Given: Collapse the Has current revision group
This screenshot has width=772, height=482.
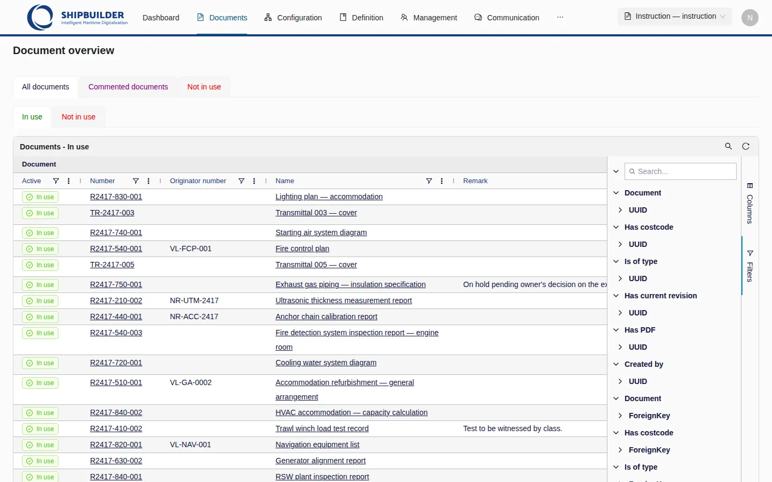Looking at the screenshot, I should [x=616, y=296].
